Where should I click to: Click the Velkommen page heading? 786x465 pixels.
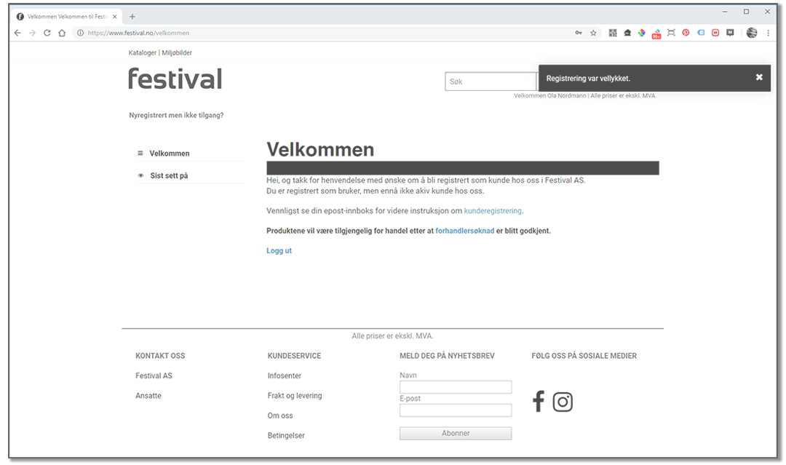pos(320,149)
